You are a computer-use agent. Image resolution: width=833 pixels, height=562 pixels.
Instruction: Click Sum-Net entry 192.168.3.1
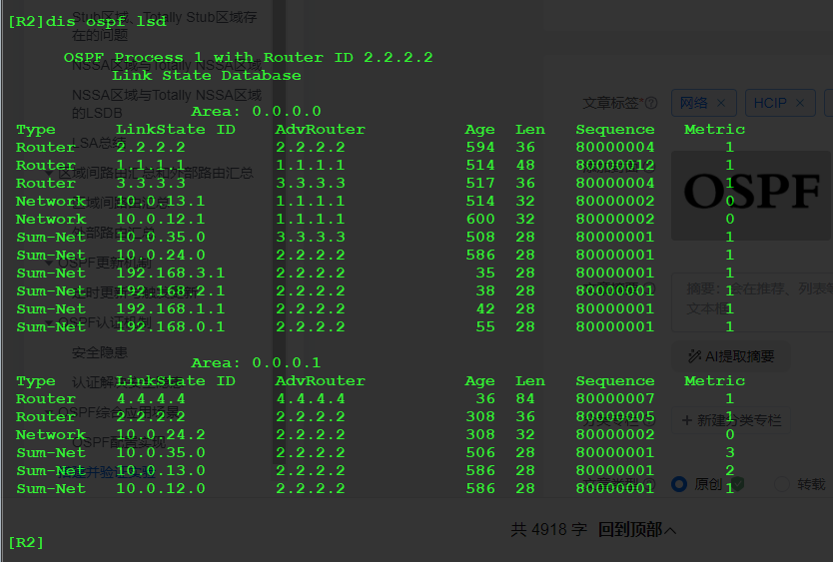(x=171, y=274)
